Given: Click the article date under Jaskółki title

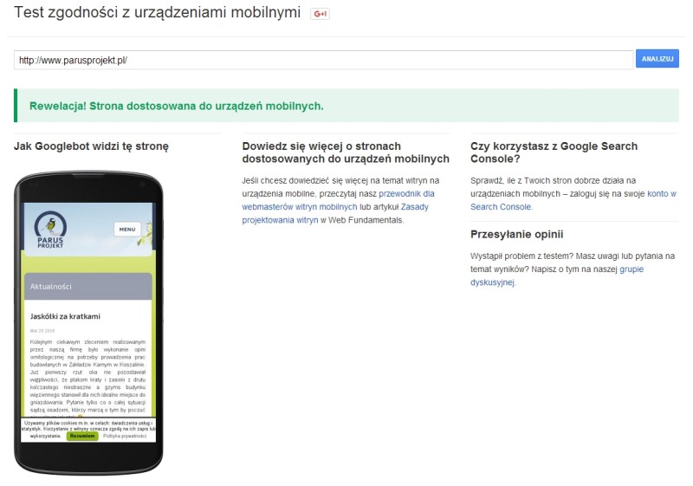Looking at the screenshot, I should [42, 330].
